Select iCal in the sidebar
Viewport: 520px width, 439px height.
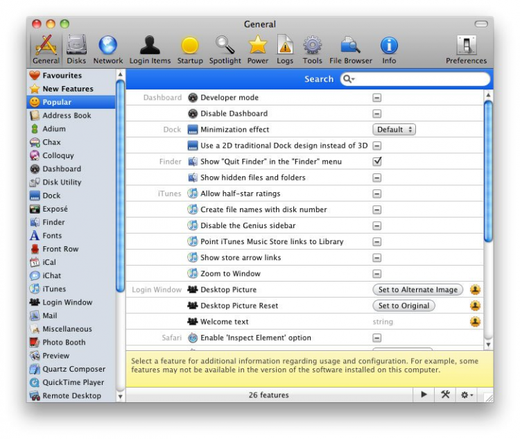71,262
